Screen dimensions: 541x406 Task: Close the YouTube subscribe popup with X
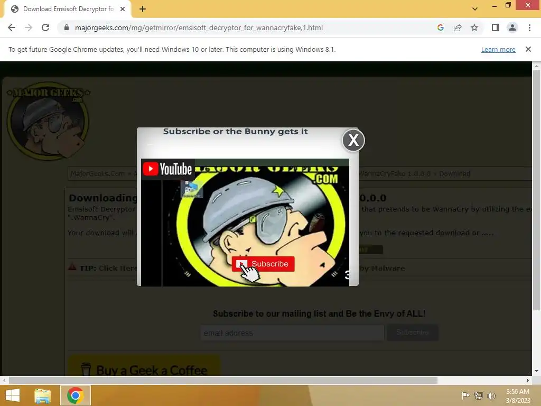point(353,140)
